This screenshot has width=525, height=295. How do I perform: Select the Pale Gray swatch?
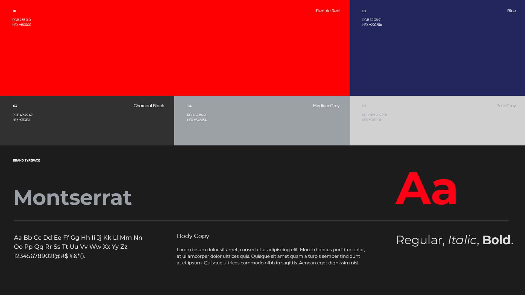[437, 120]
